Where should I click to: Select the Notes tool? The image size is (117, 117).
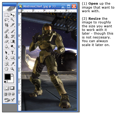(x=6, y=64)
